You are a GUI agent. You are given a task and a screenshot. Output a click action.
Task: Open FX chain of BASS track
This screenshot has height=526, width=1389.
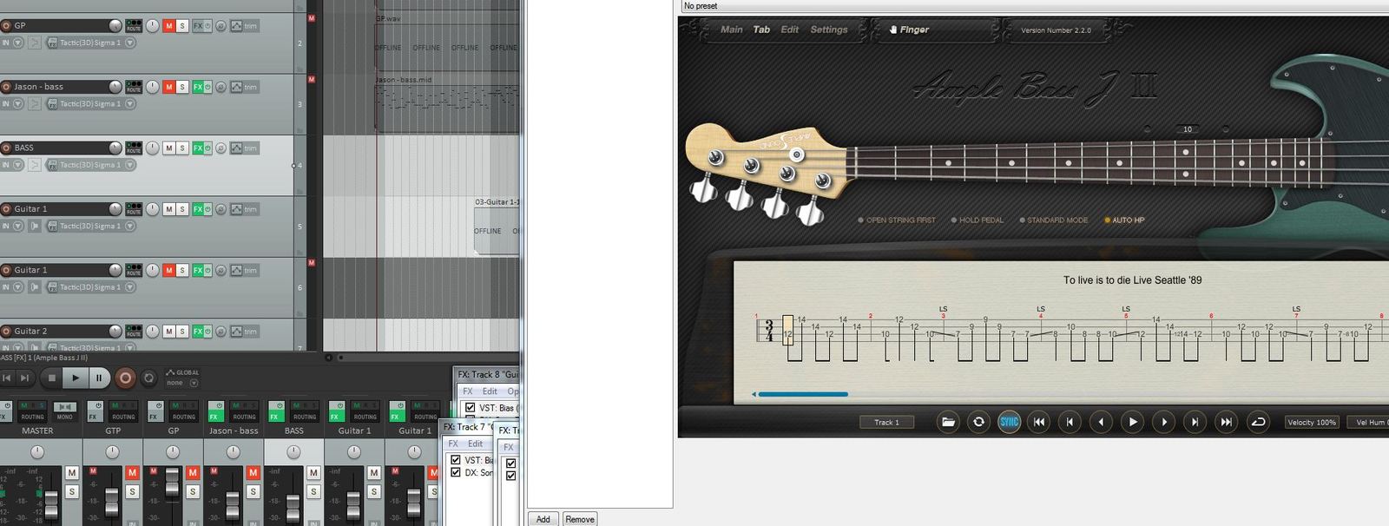point(198,148)
